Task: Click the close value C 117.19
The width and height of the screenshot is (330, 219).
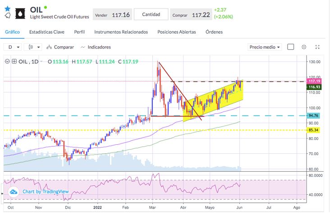Action: pyautogui.click(x=128, y=62)
